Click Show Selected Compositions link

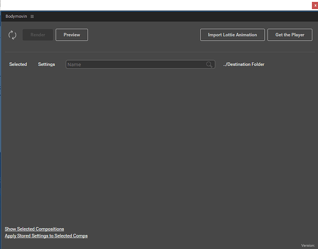click(x=34, y=229)
